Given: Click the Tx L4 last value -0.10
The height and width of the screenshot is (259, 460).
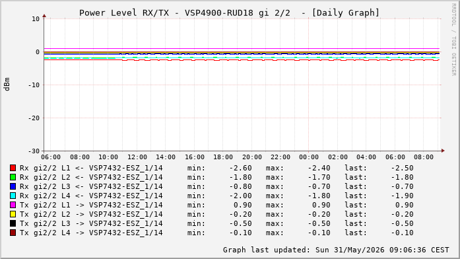Looking at the screenshot, I should tap(402, 233).
